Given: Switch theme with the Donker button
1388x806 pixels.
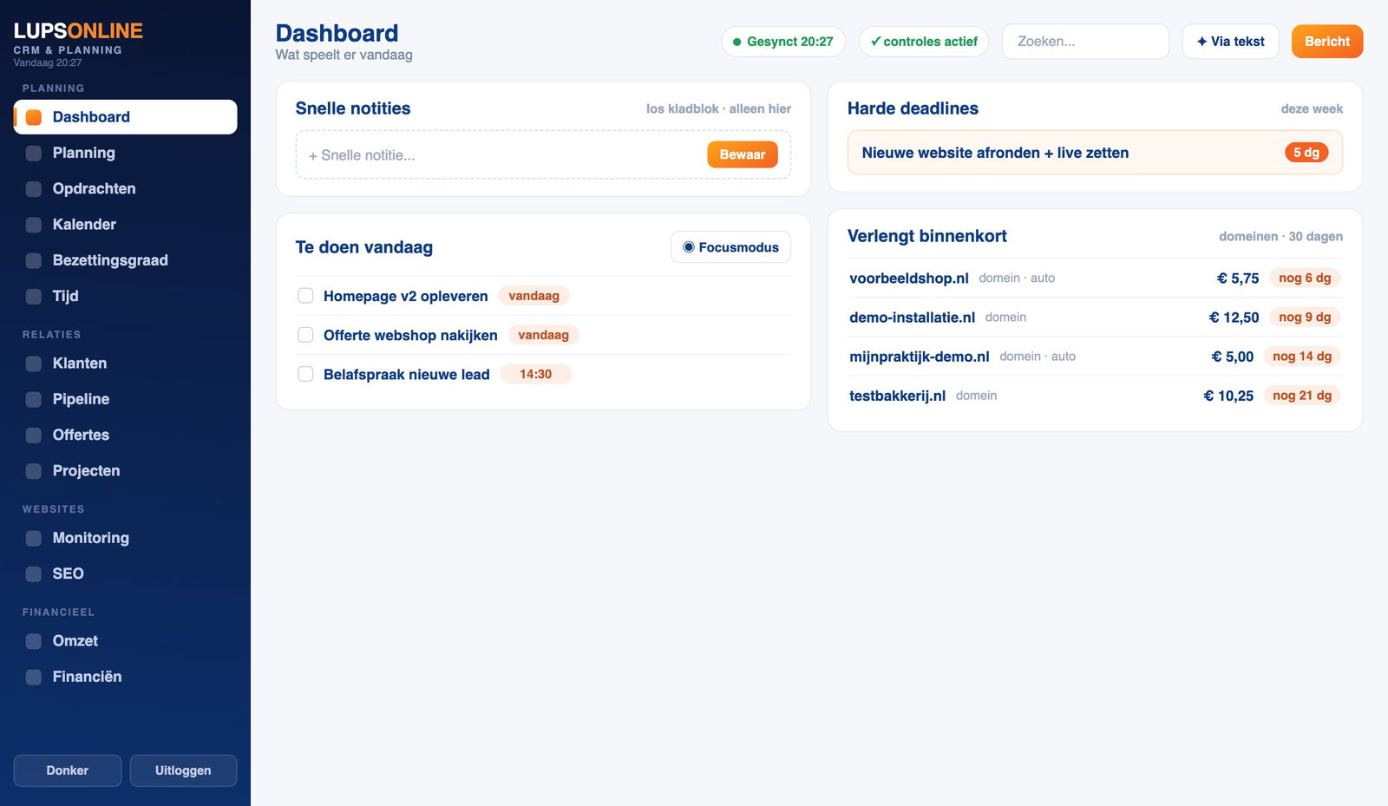Looking at the screenshot, I should (68, 770).
